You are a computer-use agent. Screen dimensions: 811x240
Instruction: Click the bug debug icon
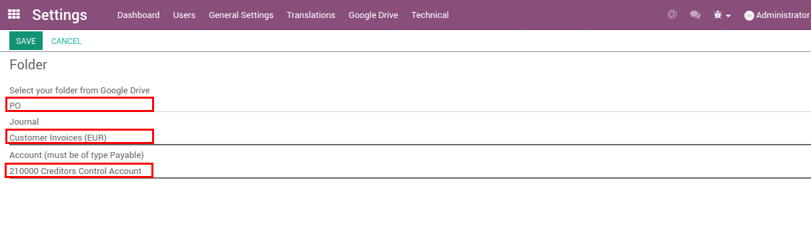[718, 15]
